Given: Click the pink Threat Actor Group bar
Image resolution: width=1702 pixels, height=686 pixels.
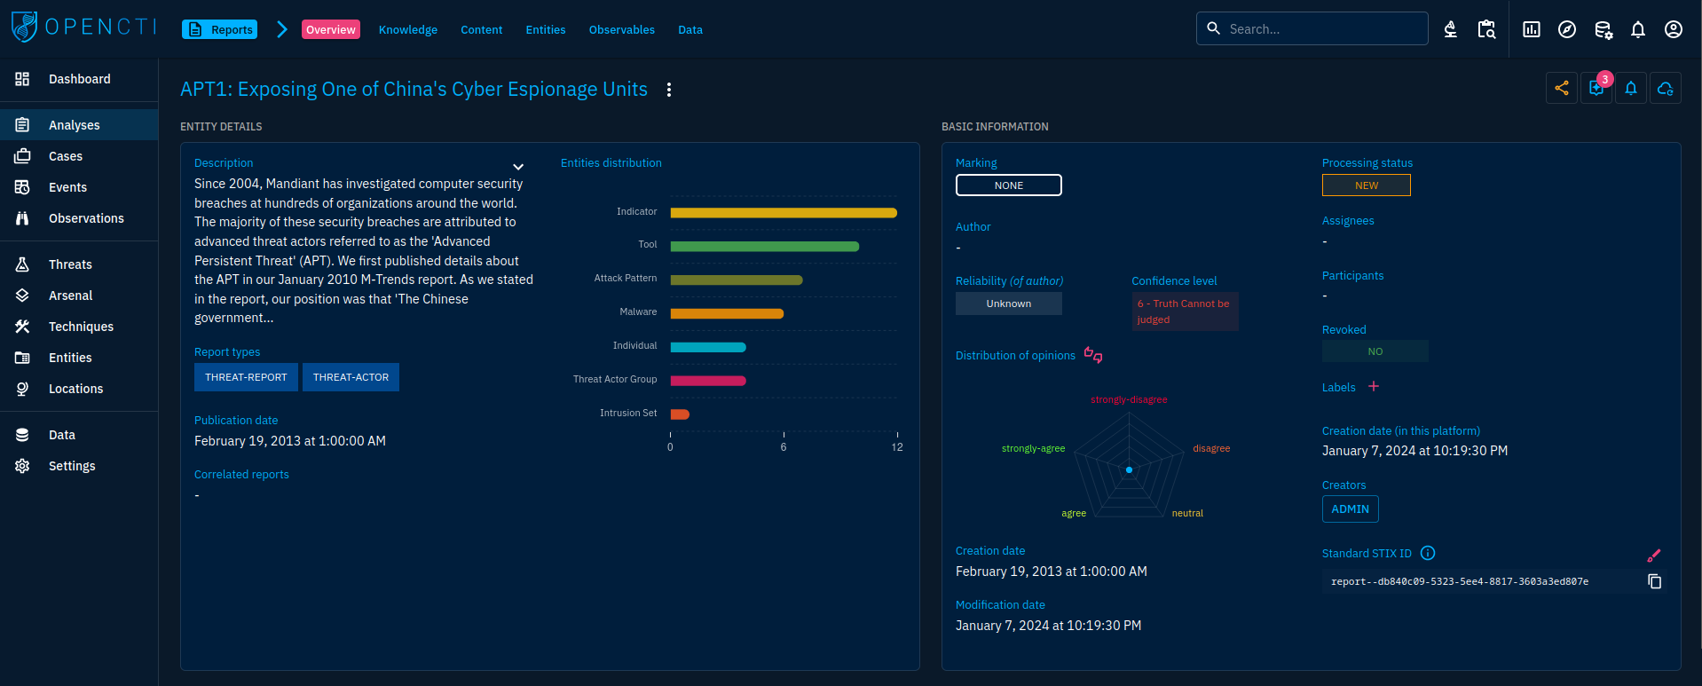Looking at the screenshot, I should (708, 381).
